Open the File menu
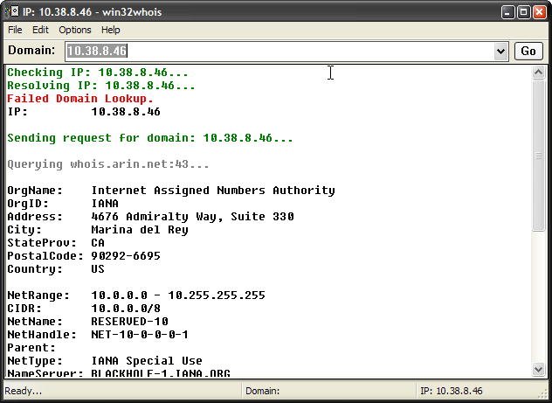Image resolution: width=552 pixels, height=403 pixels. coord(15,30)
